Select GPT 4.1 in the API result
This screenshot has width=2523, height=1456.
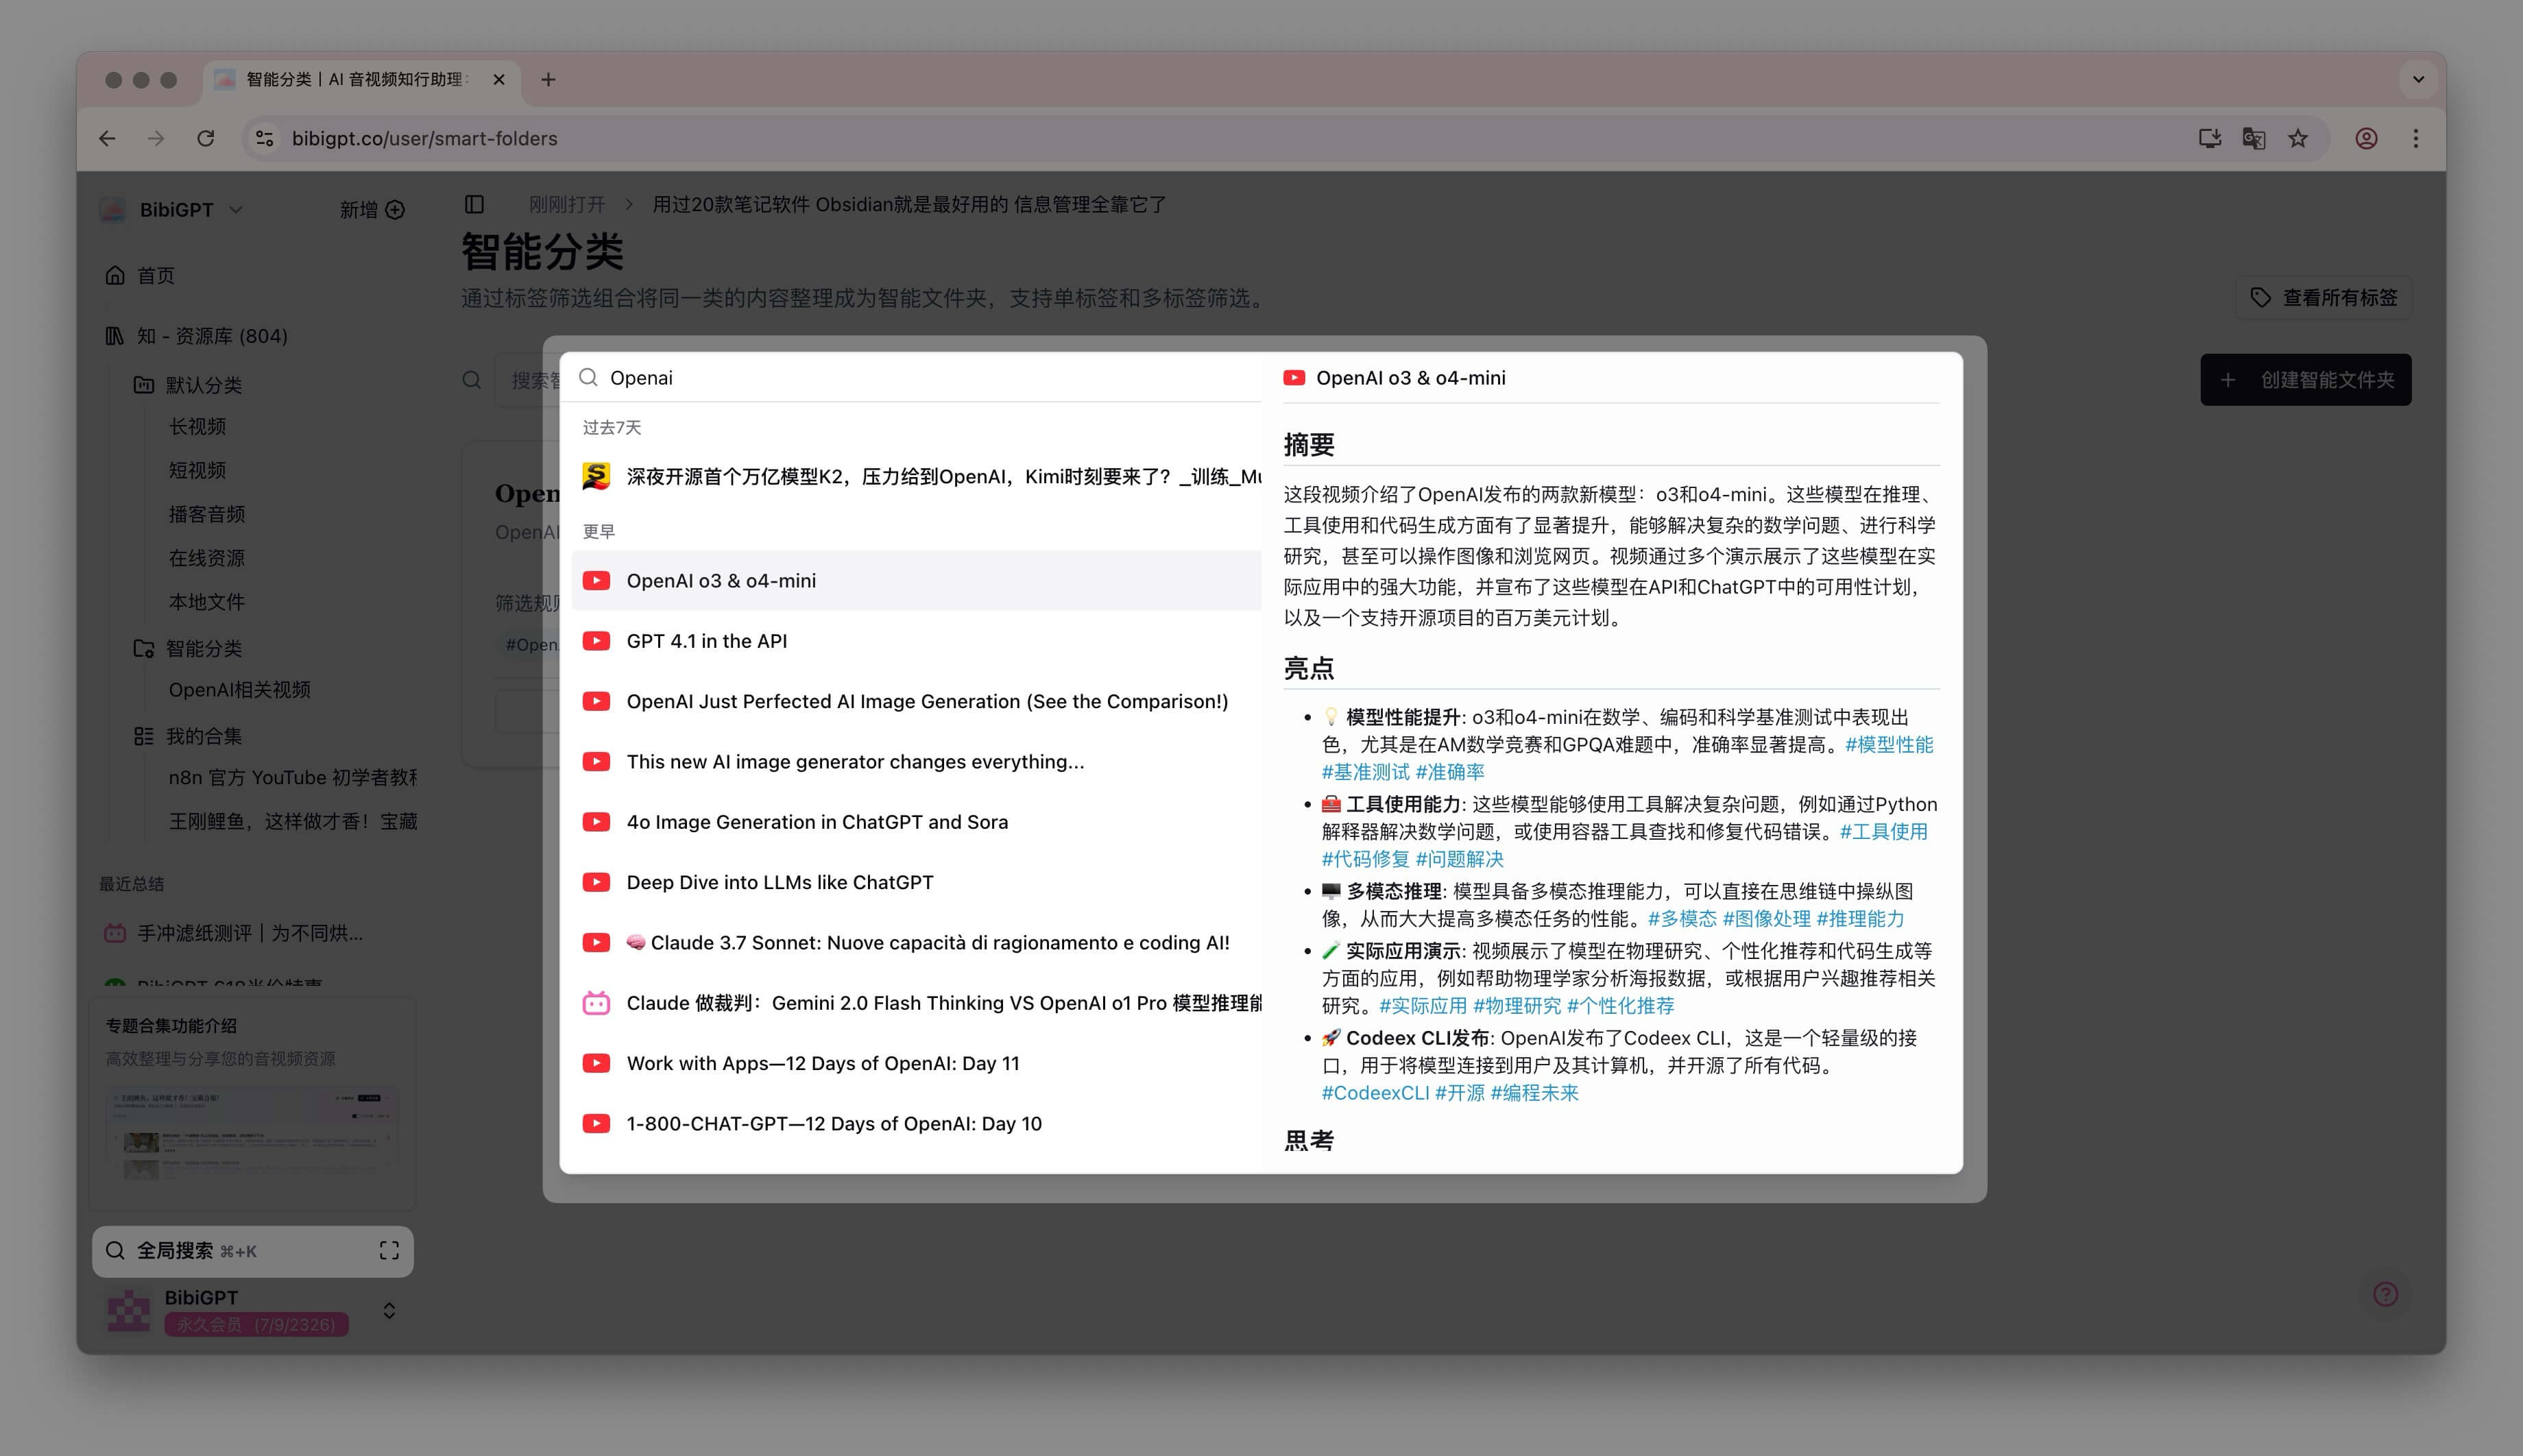point(706,641)
